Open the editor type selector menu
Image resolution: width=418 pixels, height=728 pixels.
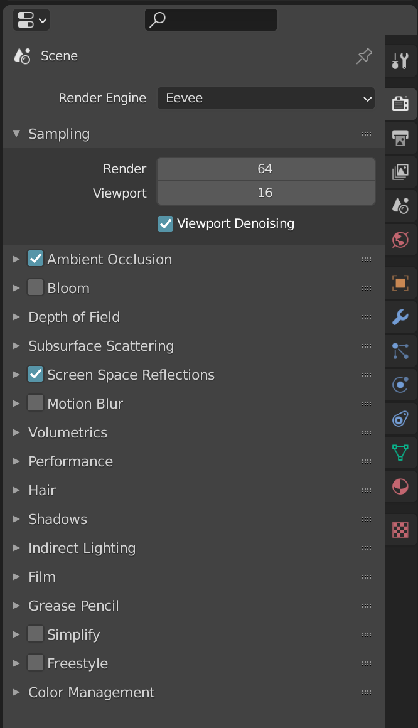point(30,19)
